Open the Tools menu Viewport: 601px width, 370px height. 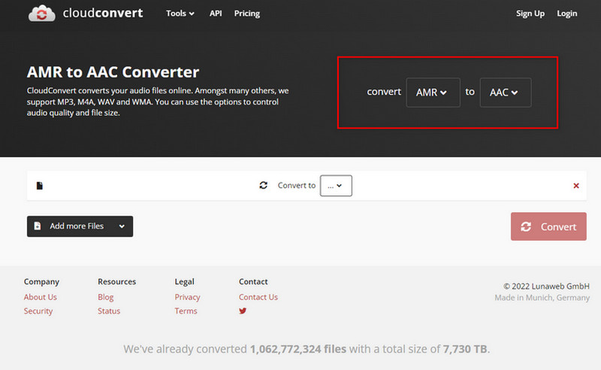tap(180, 14)
